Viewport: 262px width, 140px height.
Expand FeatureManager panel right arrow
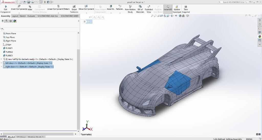pos(78,21)
